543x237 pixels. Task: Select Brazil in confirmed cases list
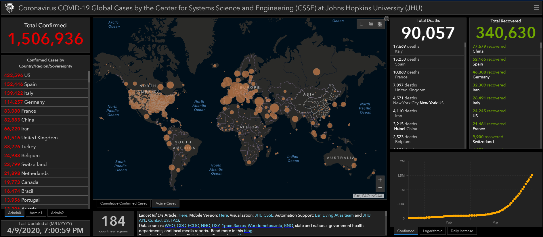tap(45, 191)
